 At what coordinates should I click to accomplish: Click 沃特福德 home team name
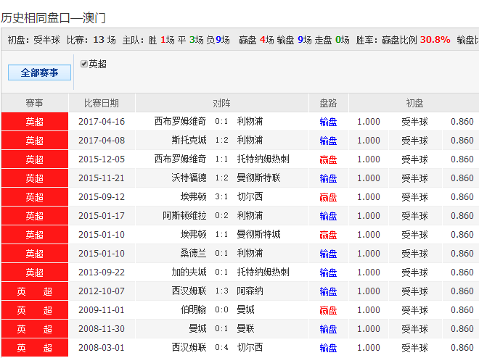(x=189, y=178)
